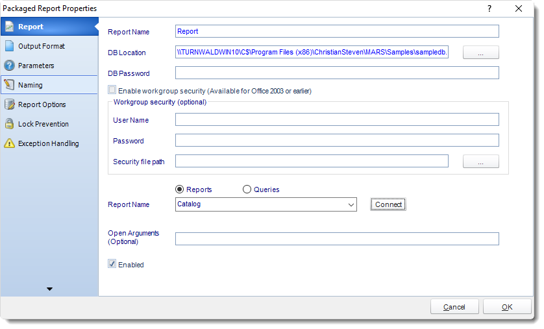The height and width of the screenshot is (329, 544).
Task: Toggle the Enabled checkbox
Action: pos(112,264)
